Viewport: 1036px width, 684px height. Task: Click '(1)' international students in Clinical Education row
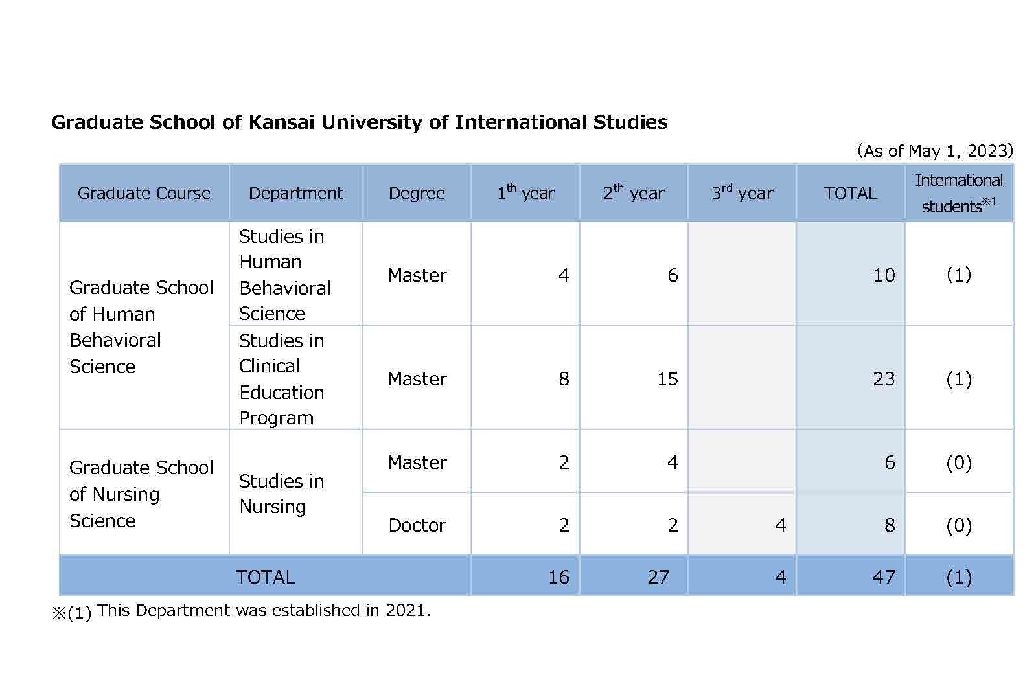[959, 378]
